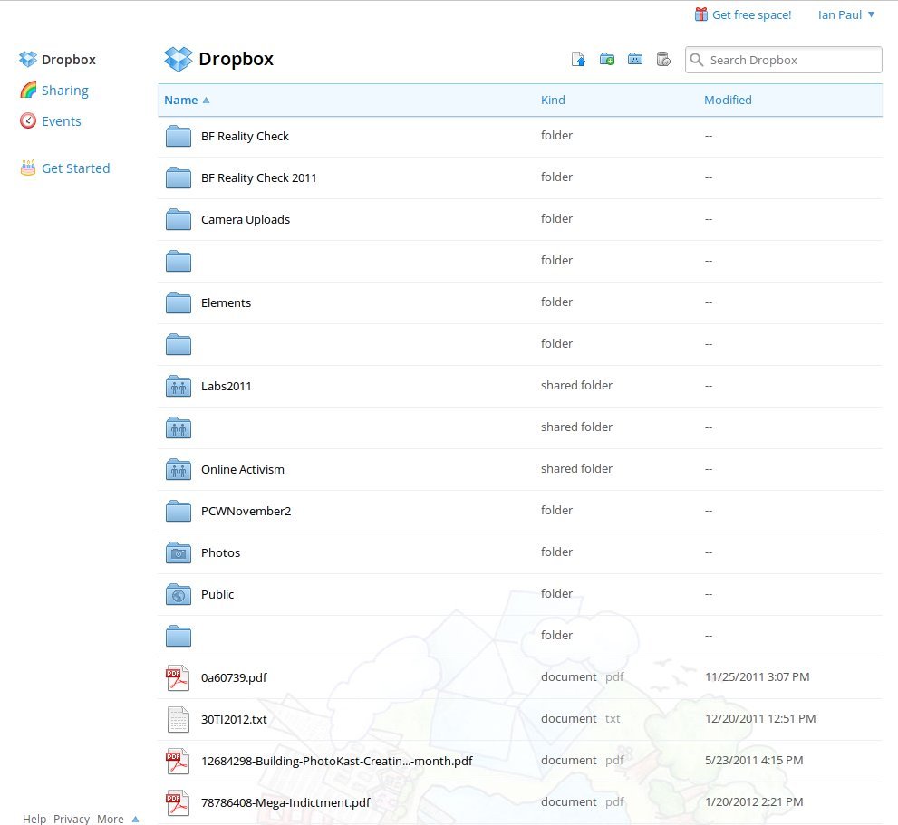The width and height of the screenshot is (898, 825).
Task: Open the file named 30TI2012.txt
Action: (234, 720)
